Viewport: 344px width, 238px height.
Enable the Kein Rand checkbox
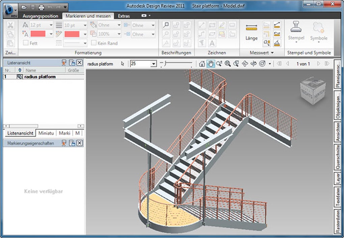click(x=93, y=43)
